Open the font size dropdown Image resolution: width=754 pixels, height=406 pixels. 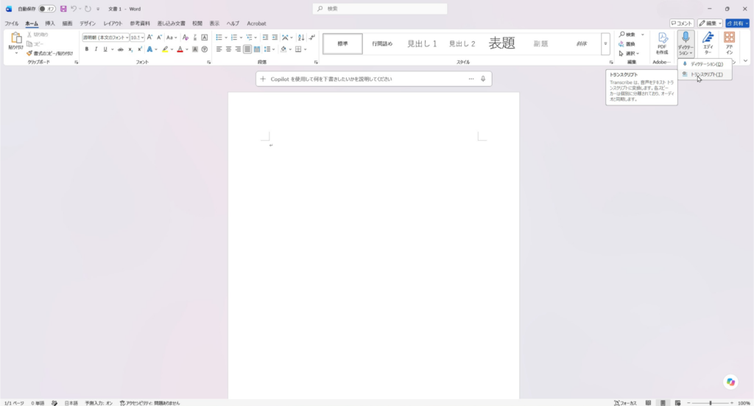click(142, 38)
